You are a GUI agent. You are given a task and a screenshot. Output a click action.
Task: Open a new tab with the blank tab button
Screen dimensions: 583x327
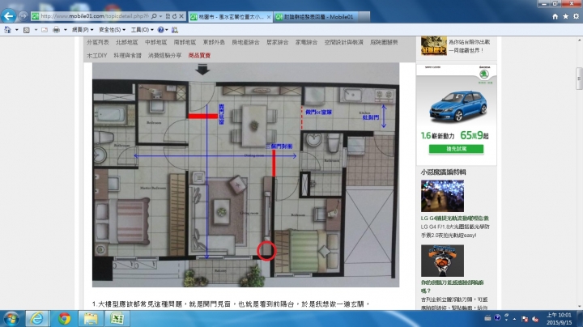point(364,17)
